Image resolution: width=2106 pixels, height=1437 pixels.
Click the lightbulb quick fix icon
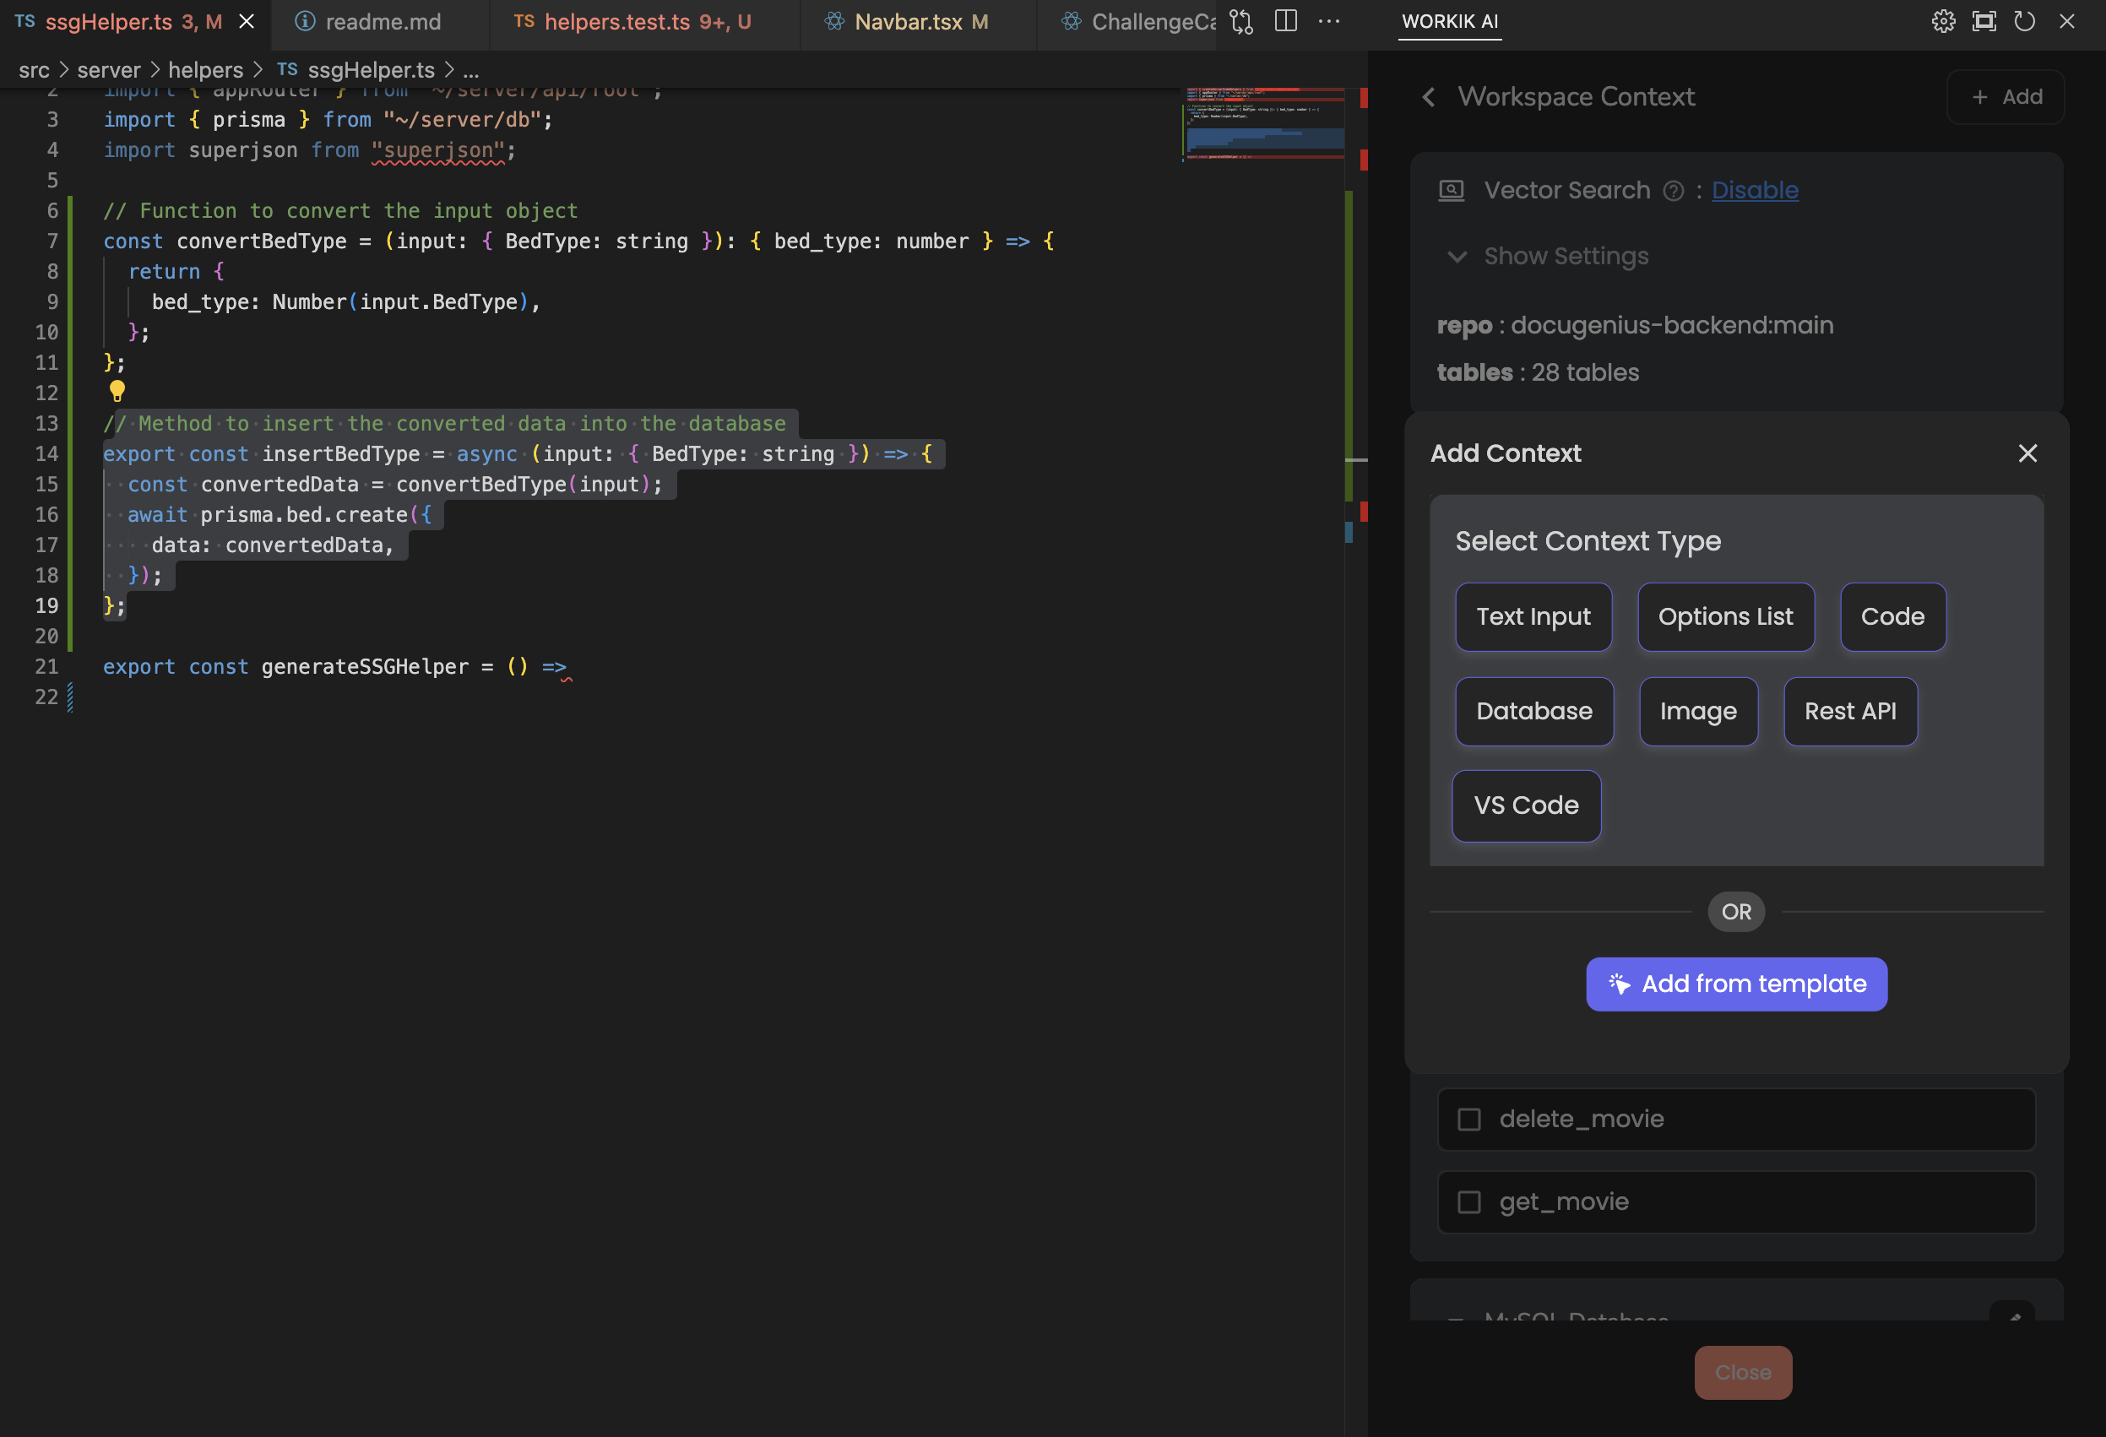point(117,392)
